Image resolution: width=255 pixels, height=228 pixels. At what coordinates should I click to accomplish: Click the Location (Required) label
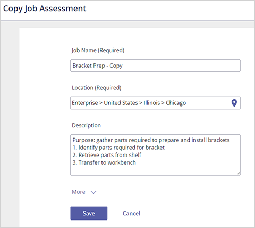97,88
